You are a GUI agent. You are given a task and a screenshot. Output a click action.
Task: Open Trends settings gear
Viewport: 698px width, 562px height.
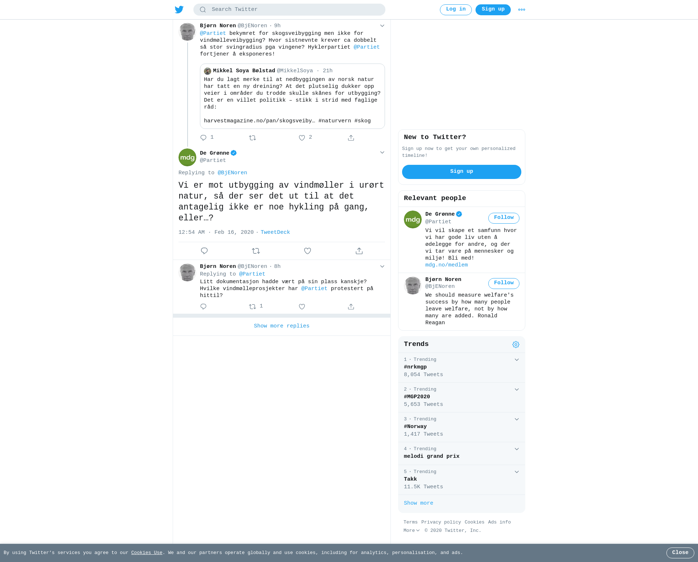[516, 345]
